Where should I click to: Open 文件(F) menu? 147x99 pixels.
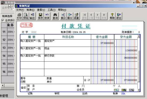click(x=20, y=10)
